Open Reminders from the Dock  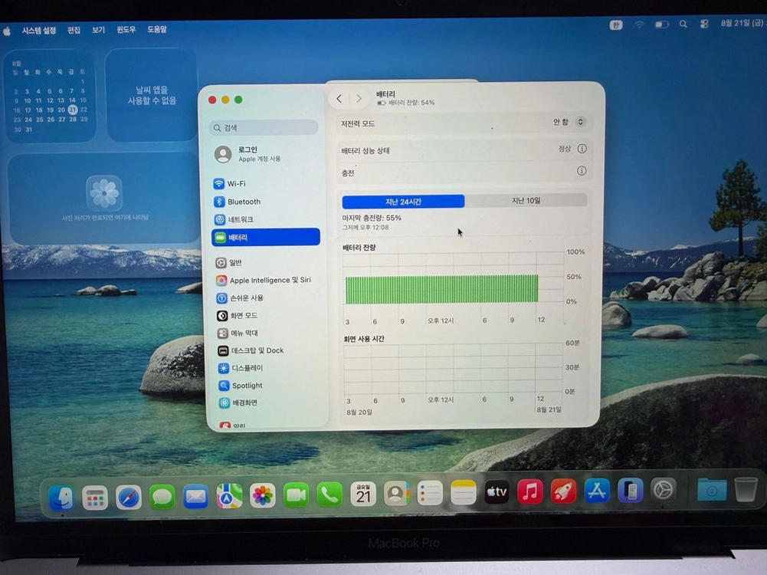pyautogui.click(x=430, y=493)
